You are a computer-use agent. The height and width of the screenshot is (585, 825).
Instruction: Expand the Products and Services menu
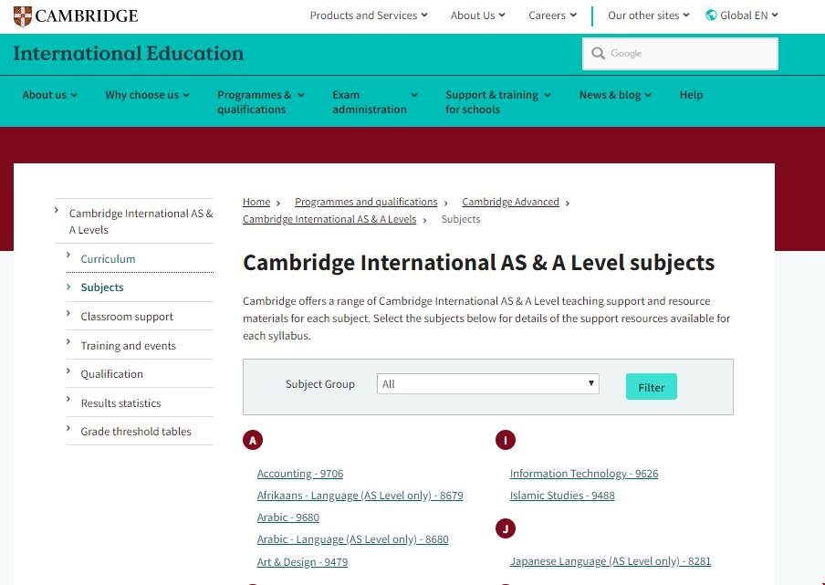click(x=369, y=16)
